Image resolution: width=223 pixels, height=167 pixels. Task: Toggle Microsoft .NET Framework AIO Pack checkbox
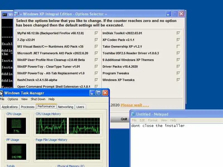click(x=96, y=53)
